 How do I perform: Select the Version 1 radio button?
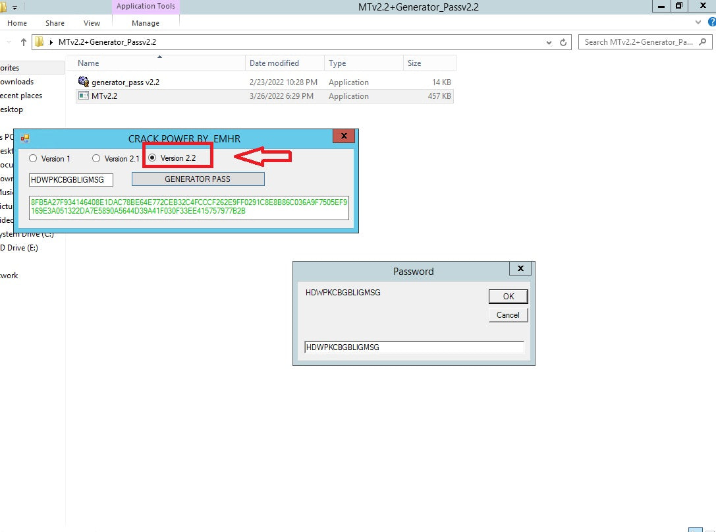(x=33, y=158)
